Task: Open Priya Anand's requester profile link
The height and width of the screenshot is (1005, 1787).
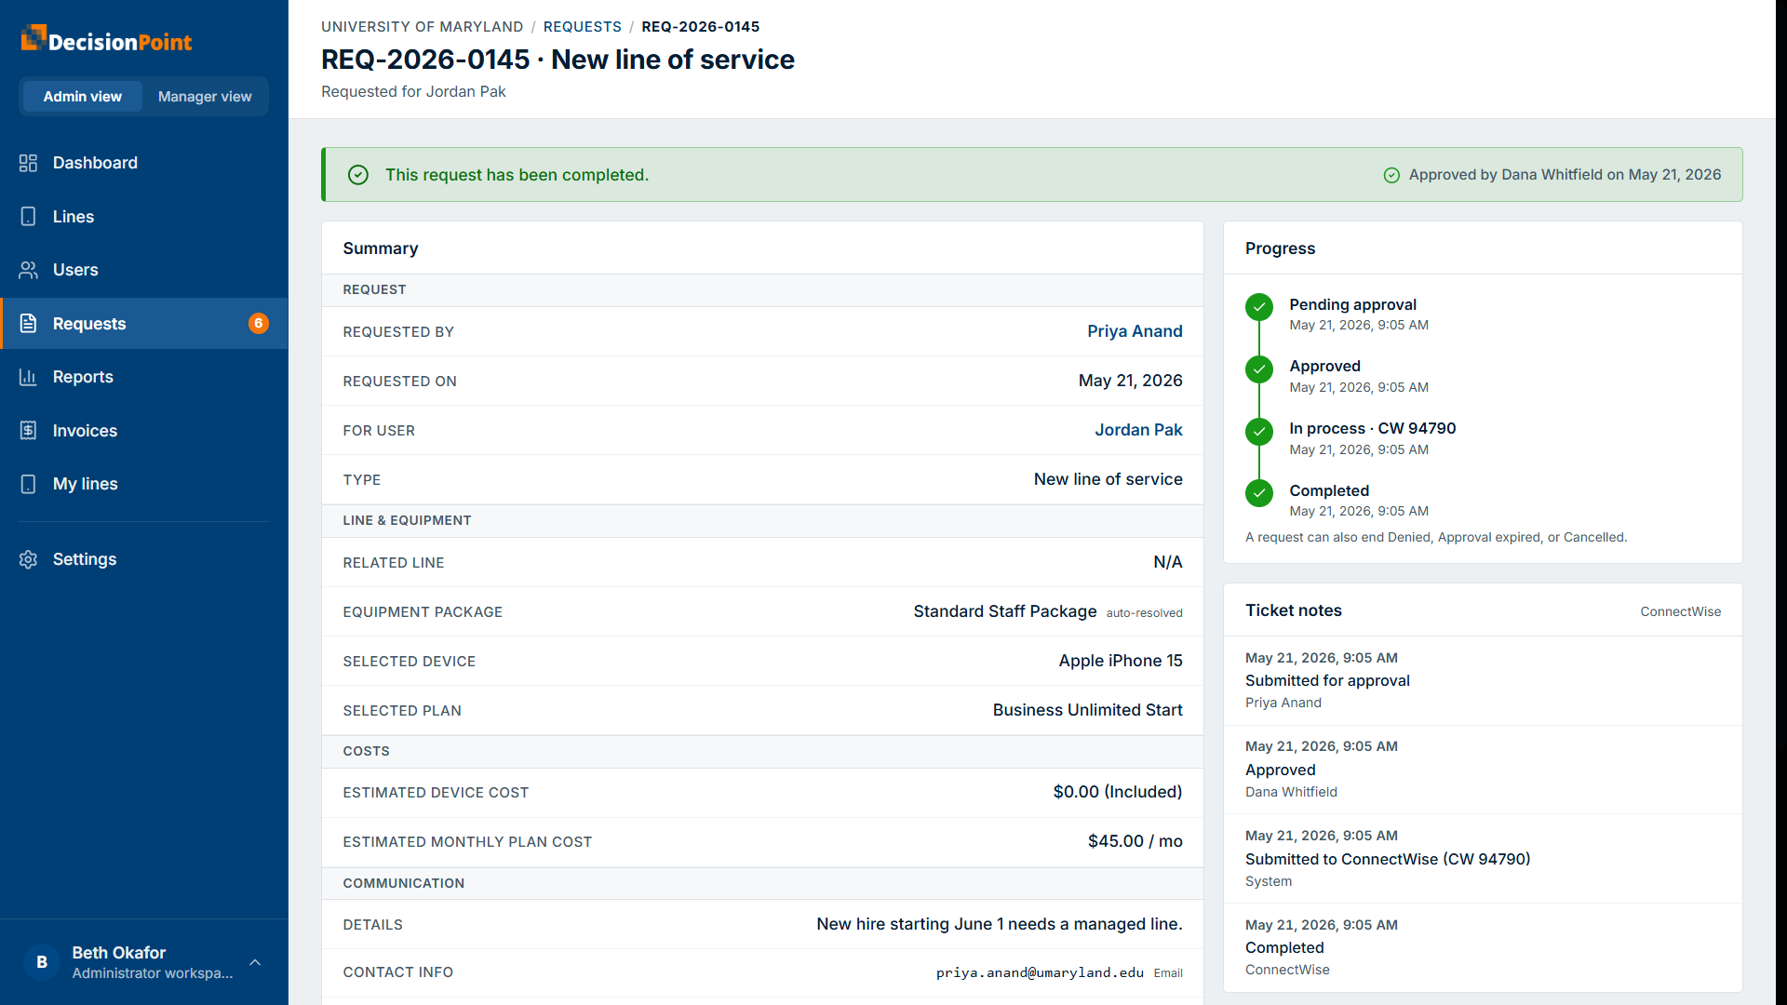Action: (1135, 331)
